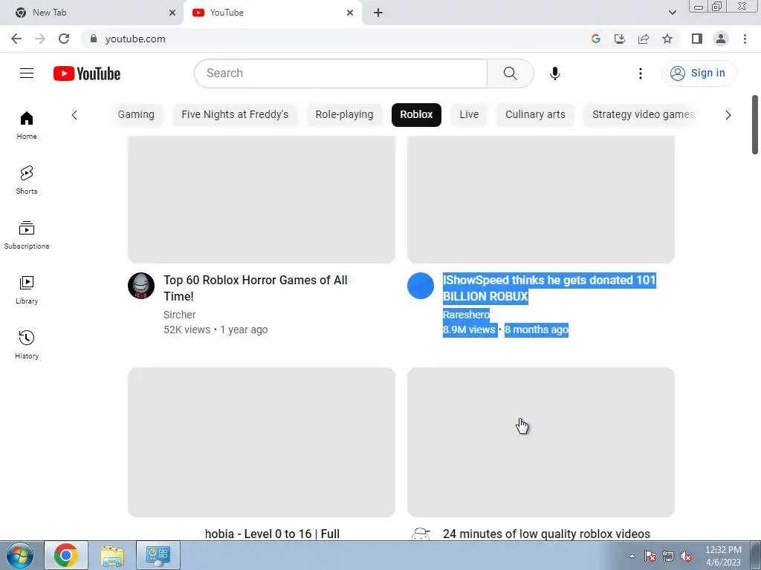This screenshot has height=570, width=761.
Task: Close the YouTube tab
Action: pyautogui.click(x=350, y=13)
